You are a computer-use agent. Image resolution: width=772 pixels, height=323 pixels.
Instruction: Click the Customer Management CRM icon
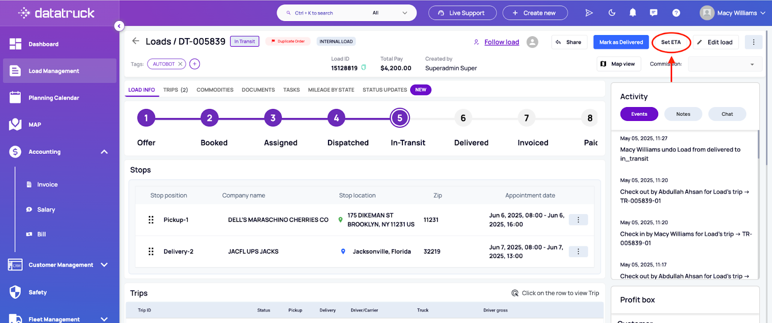pos(15,265)
